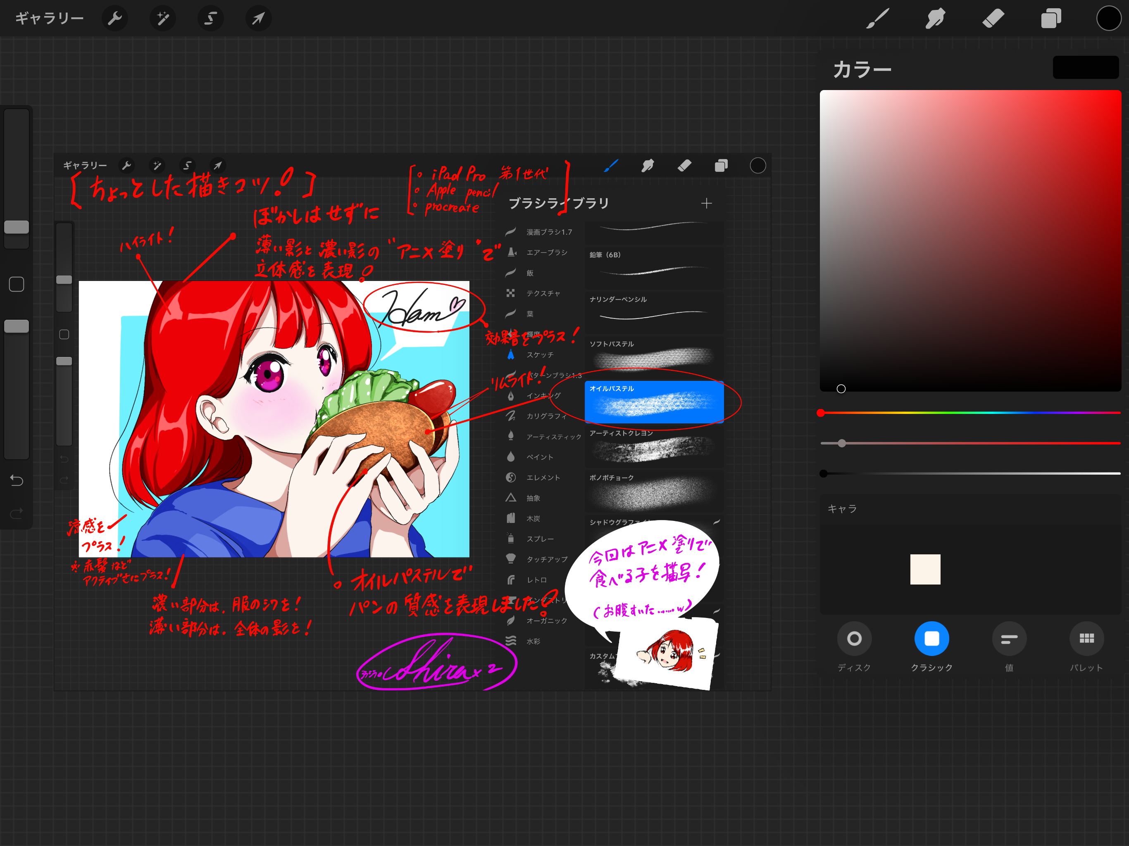Choose the highlighted オイルパステル brush
This screenshot has width=1129, height=846.
pyautogui.click(x=654, y=402)
